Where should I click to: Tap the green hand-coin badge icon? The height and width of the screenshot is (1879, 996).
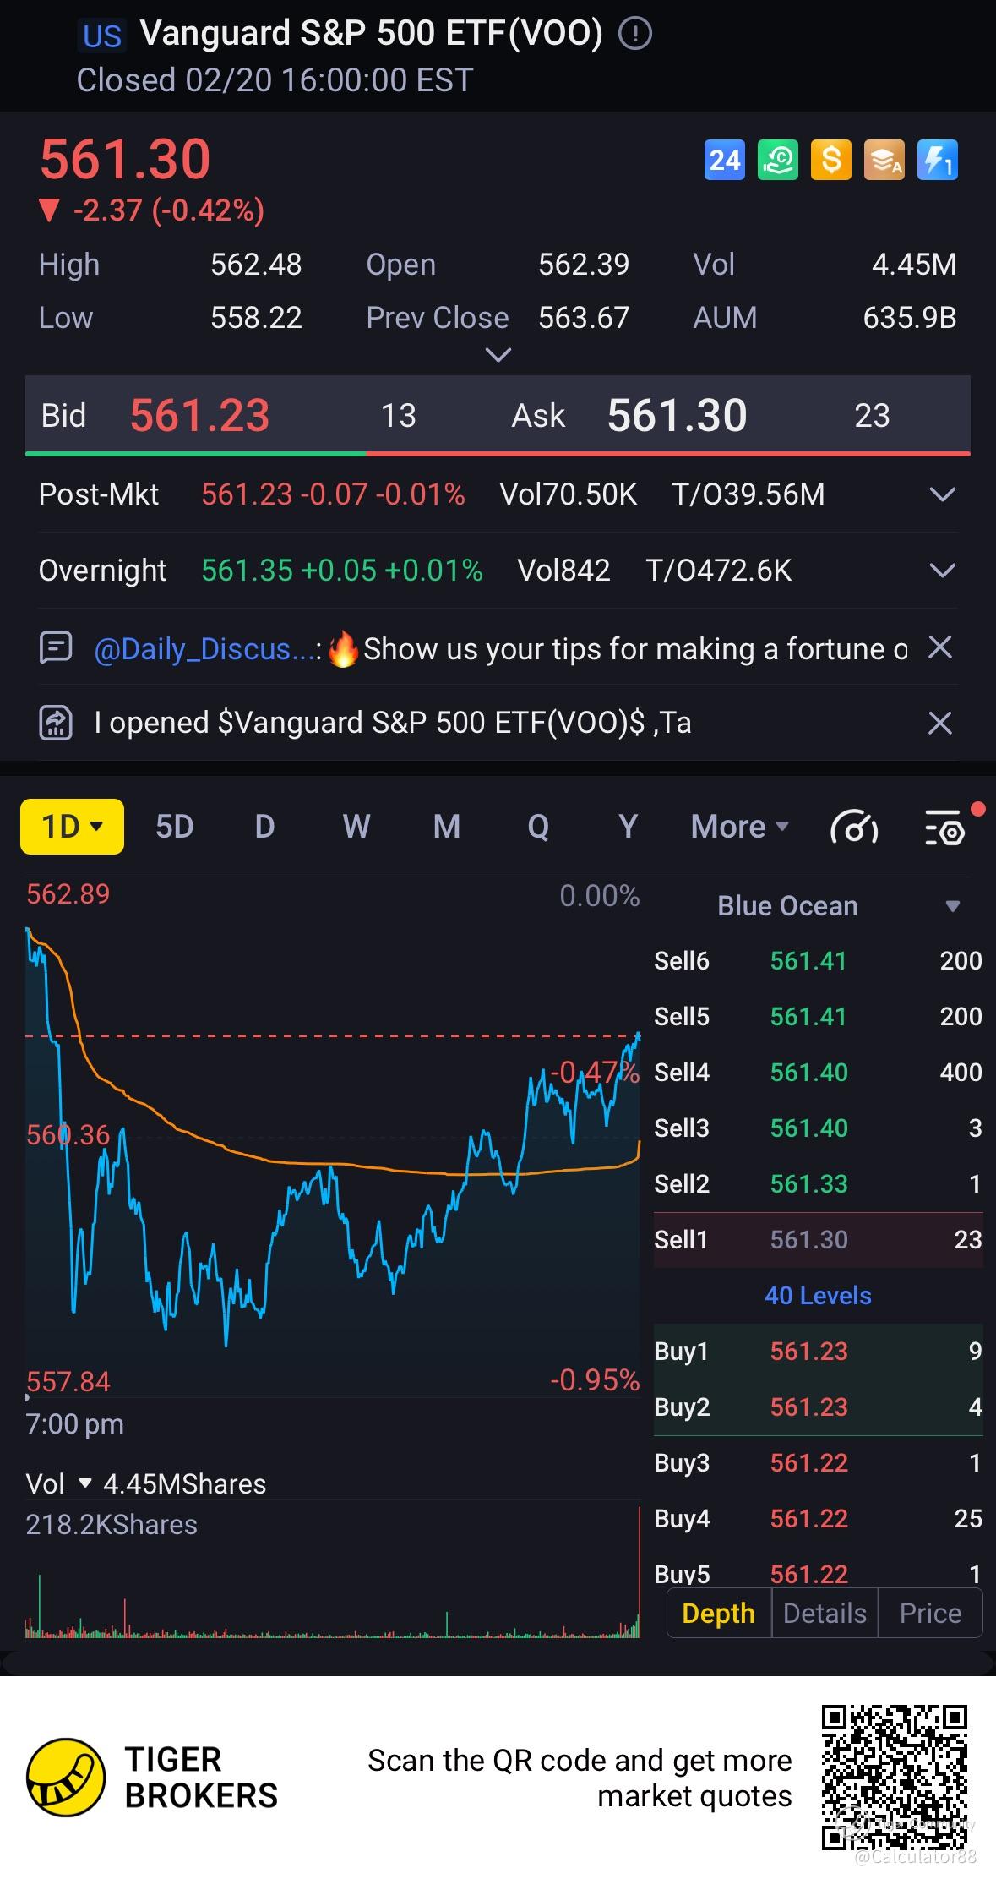[778, 160]
